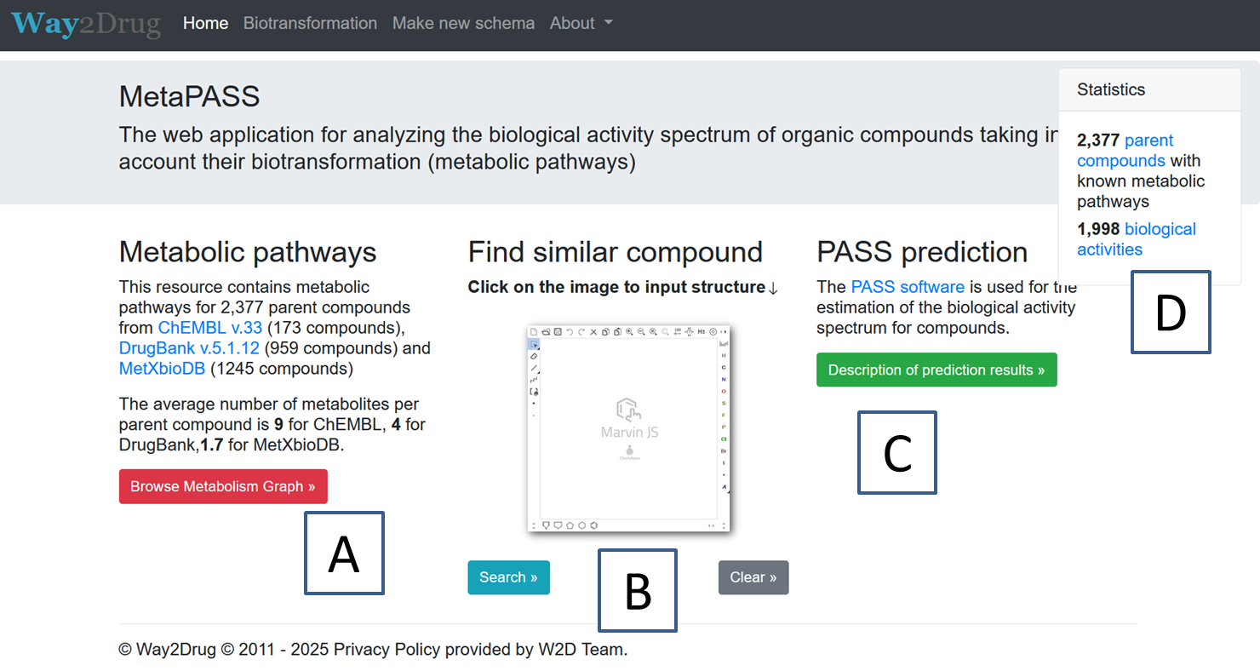Open Make new schema page
This screenshot has height=671, width=1260.
(463, 23)
